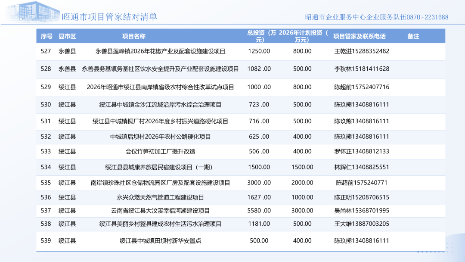Select row number 537
465x262 pixels.
(46, 211)
